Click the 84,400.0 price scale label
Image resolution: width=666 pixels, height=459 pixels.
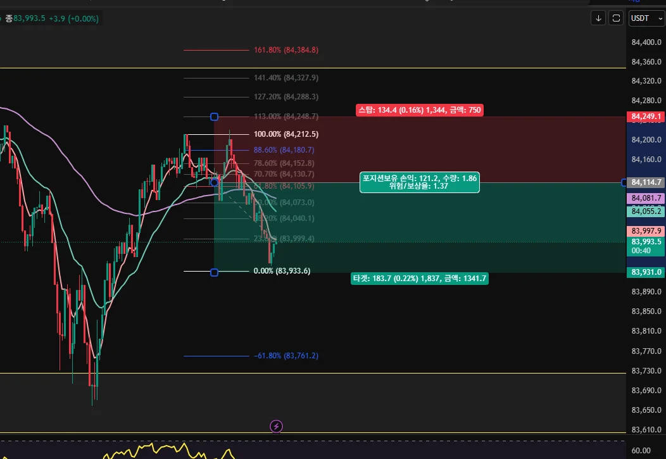click(646, 42)
